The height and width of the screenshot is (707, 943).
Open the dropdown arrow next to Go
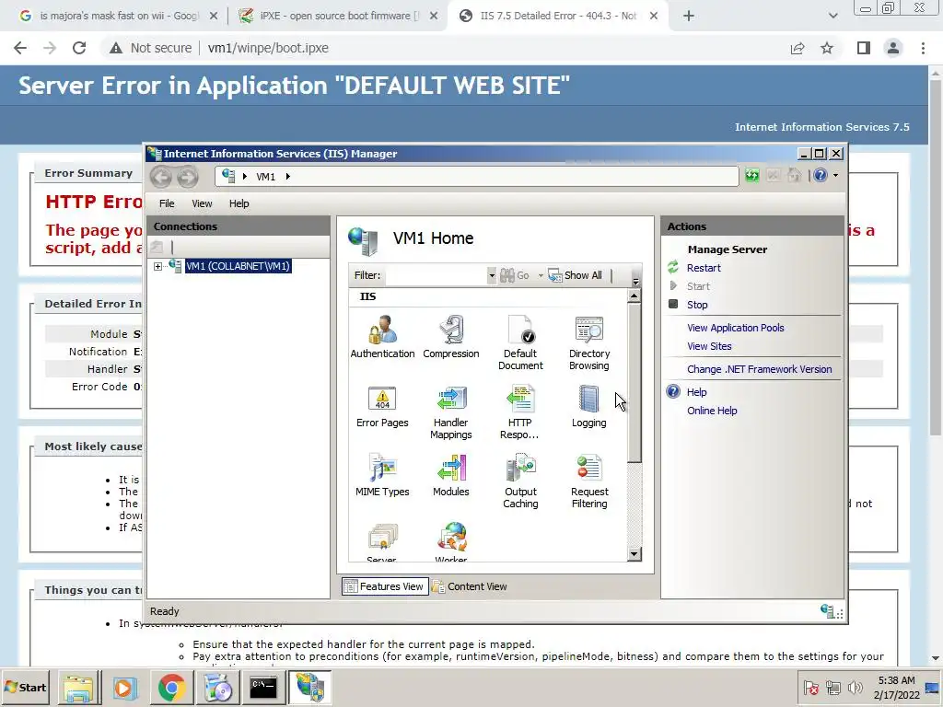[541, 275]
